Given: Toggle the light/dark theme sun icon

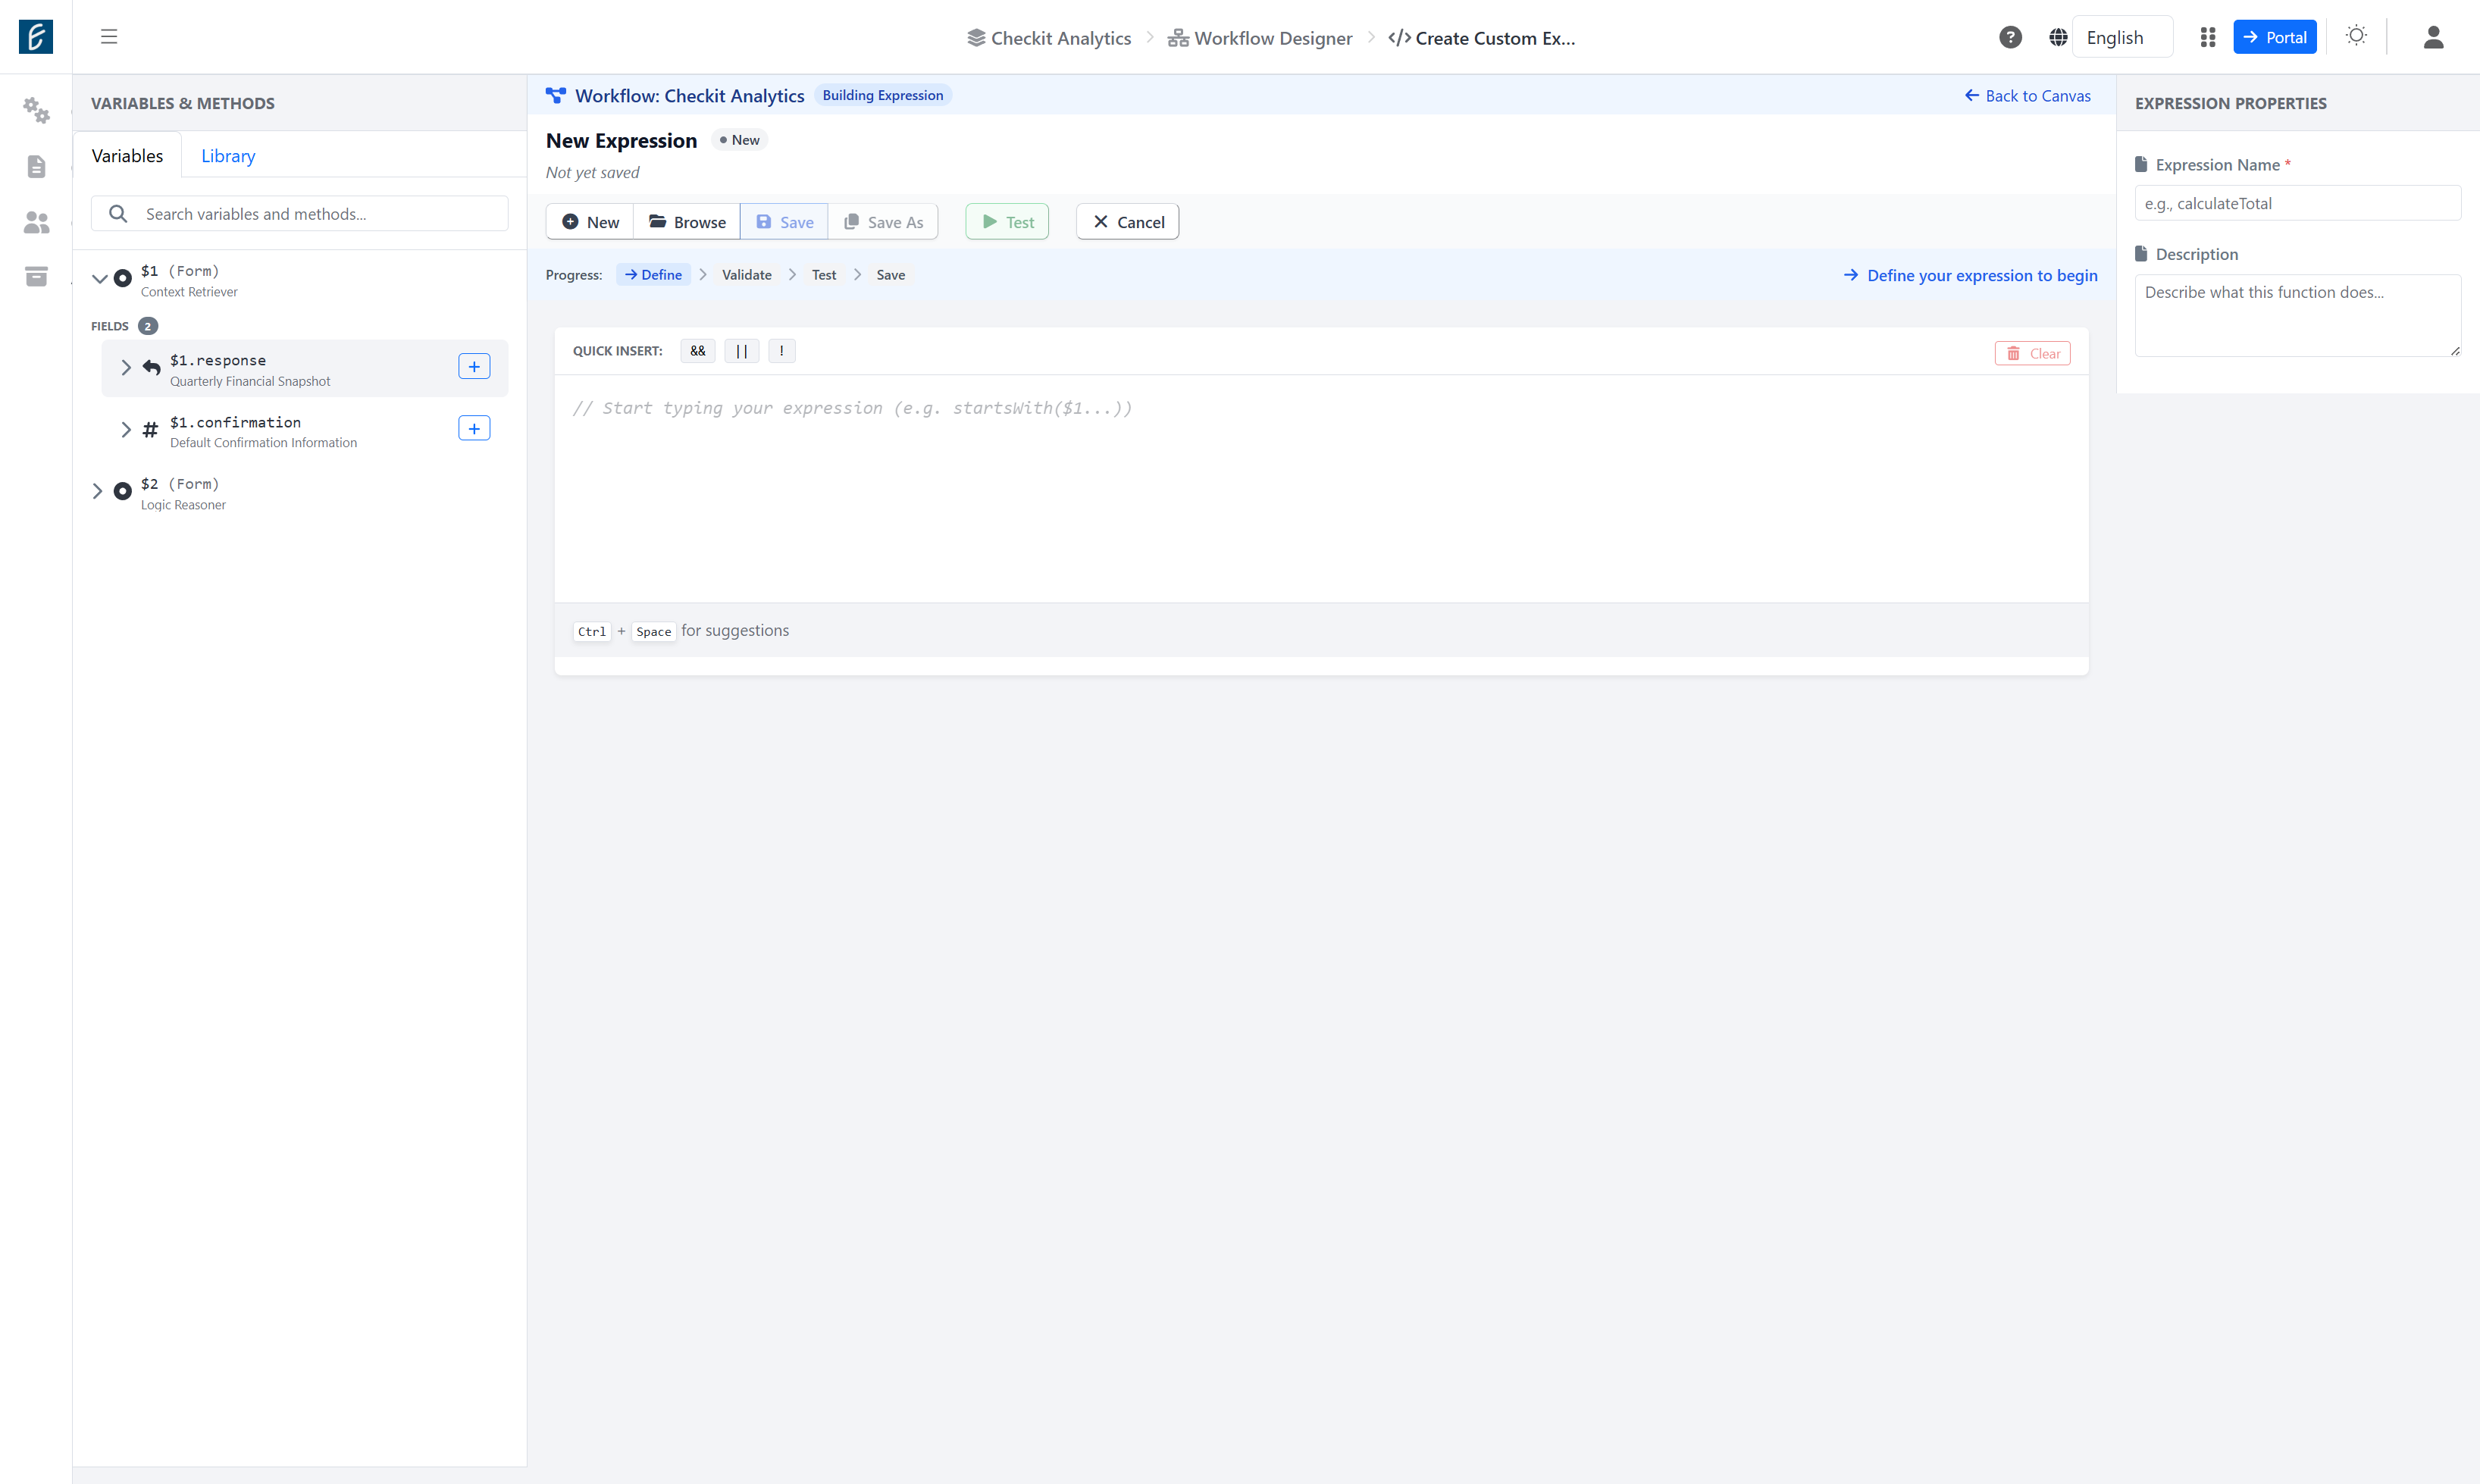Looking at the screenshot, I should 2356,36.
